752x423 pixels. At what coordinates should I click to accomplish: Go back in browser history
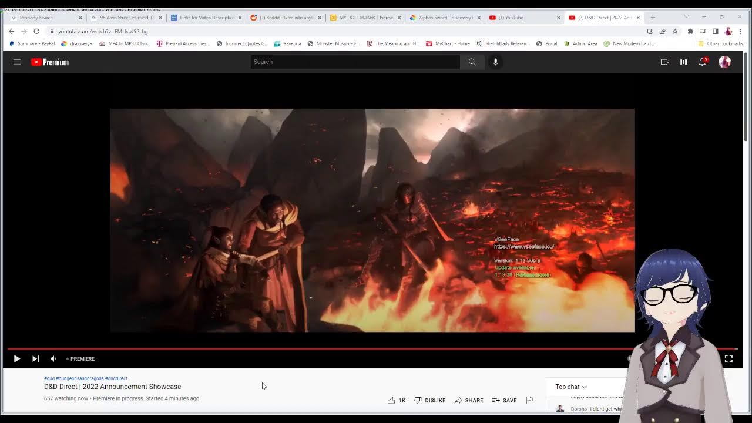[11, 31]
